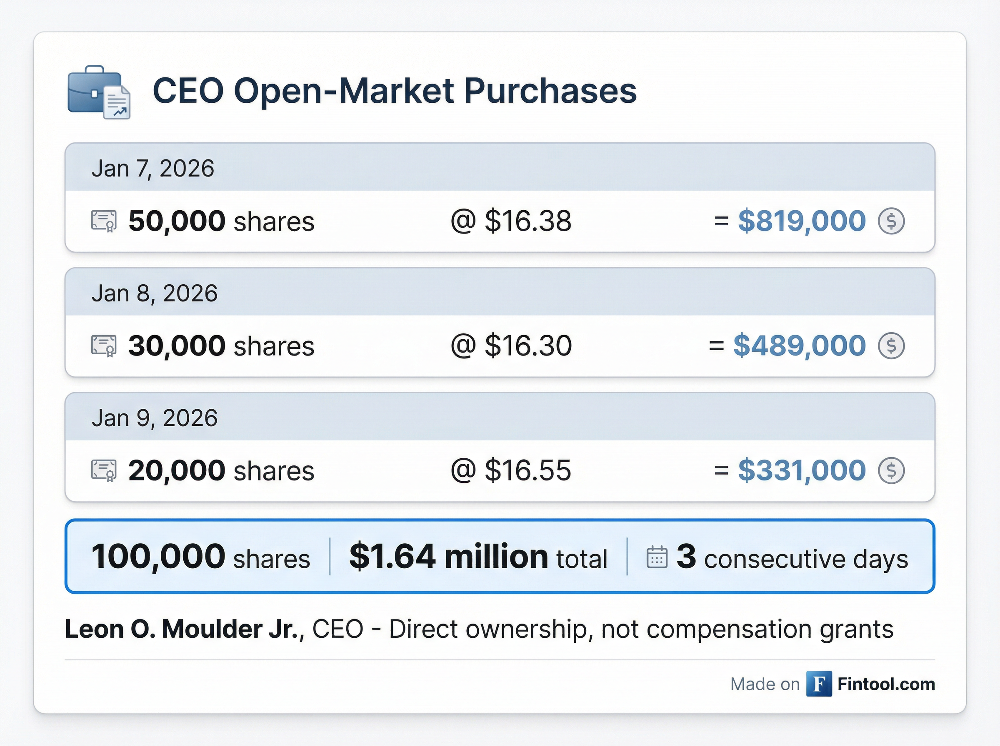Click certificate icon next to 20,000 shares
This screenshot has height=746, width=1000.
click(103, 470)
